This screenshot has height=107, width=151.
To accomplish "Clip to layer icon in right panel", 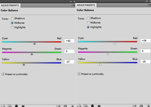I will [x=92, y=106].
